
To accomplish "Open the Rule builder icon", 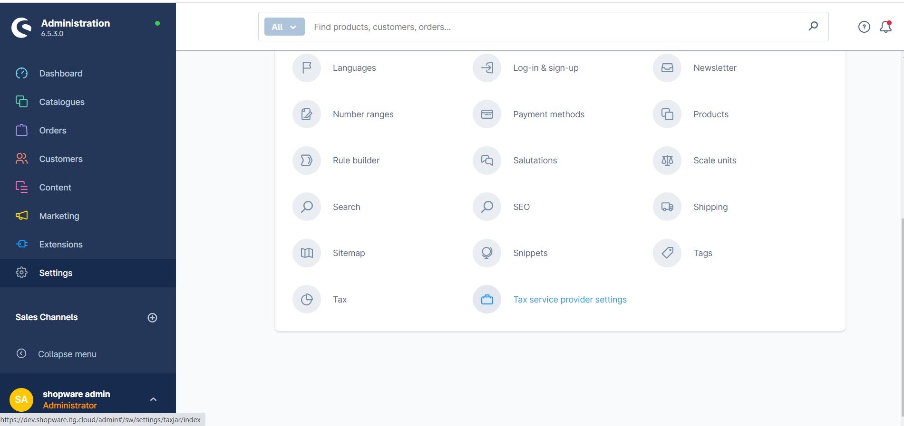I will [307, 161].
